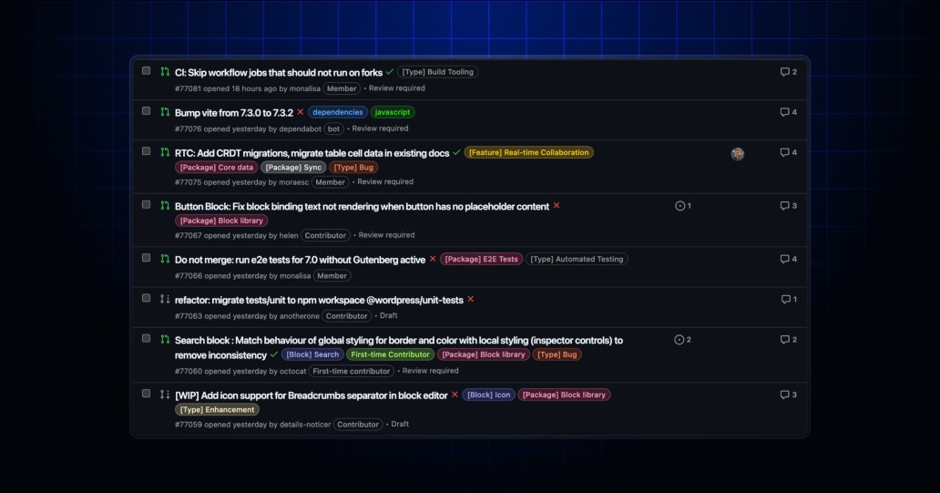940x493 pixels.
Task: Open comments on Search block PR
Action: tap(788, 340)
